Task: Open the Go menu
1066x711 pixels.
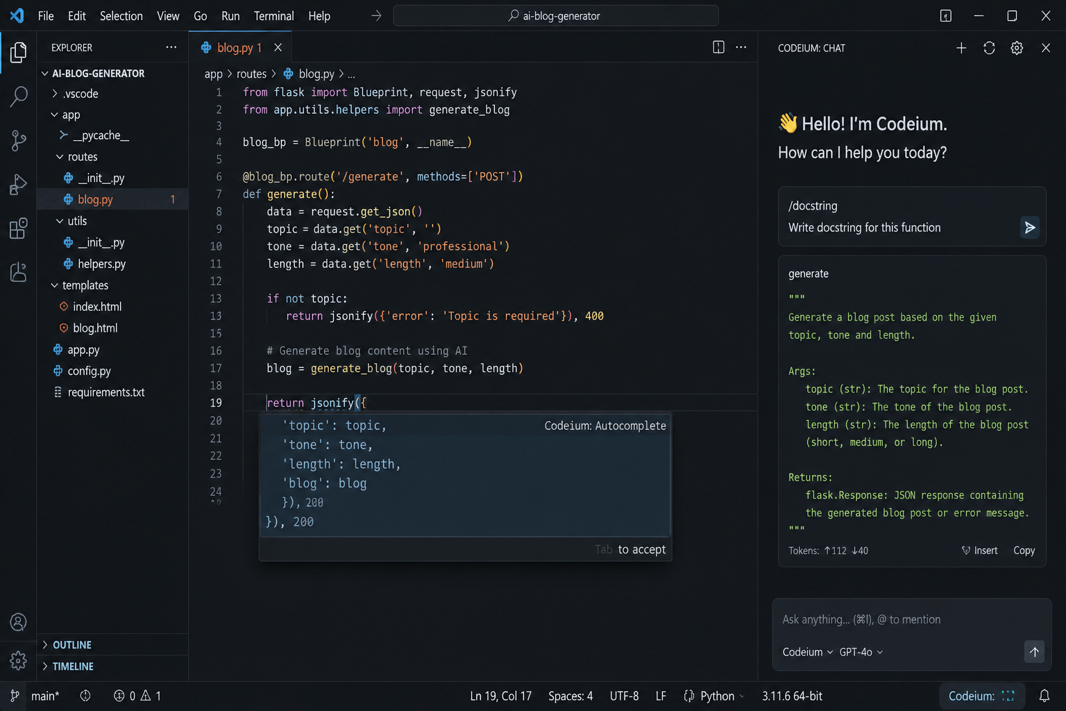Action: point(201,15)
